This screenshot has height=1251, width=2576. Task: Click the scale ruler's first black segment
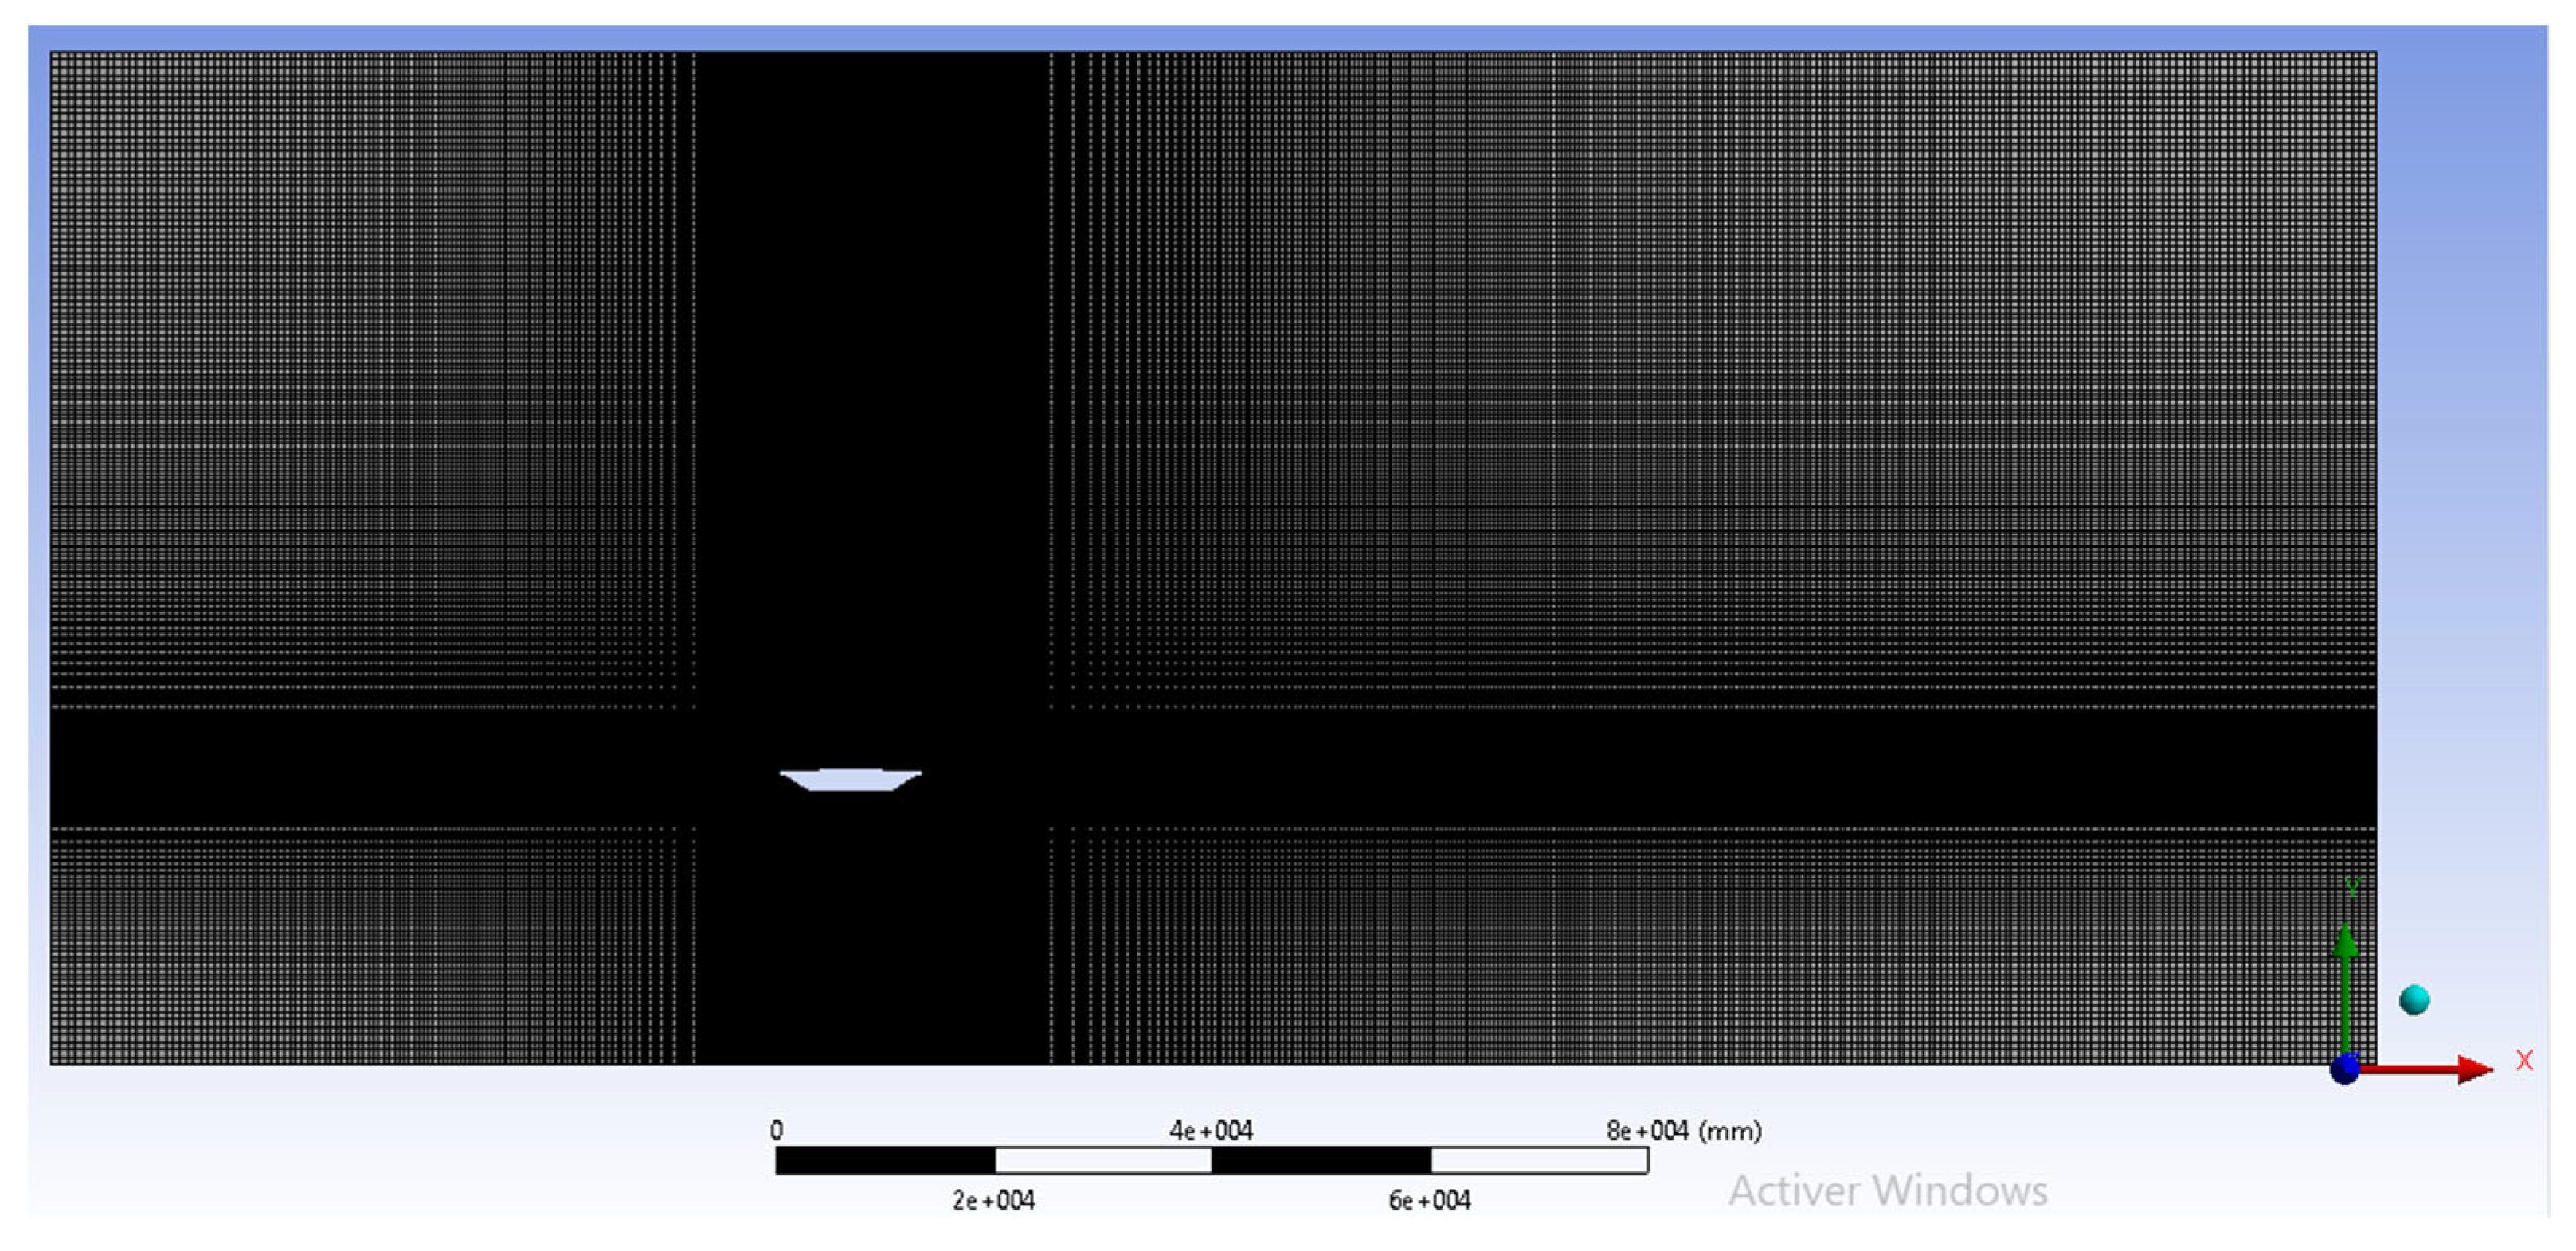point(885,1160)
